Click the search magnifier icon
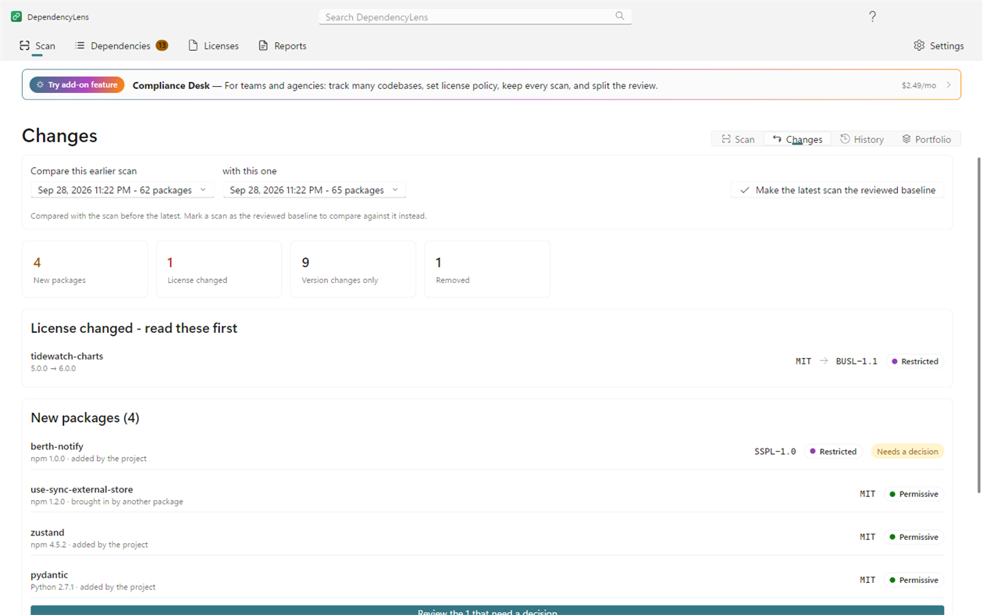Image resolution: width=983 pixels, height=615 pixels. (x=620, y=16)
